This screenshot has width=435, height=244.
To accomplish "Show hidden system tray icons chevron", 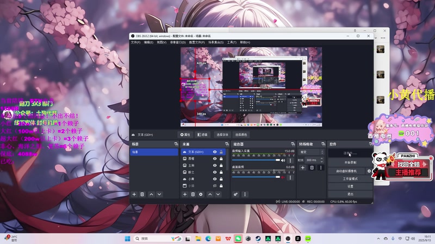I will tap(378, 239).
